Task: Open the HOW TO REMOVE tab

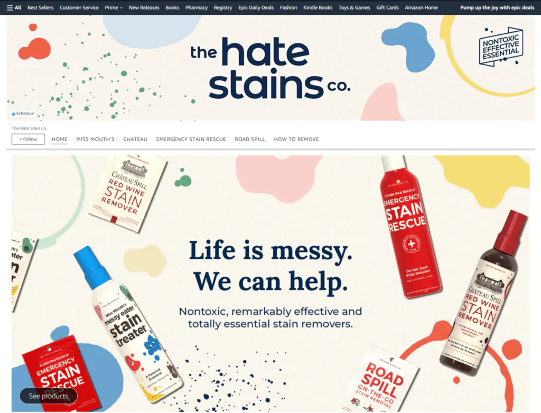Action: click(x=296, y=139)
